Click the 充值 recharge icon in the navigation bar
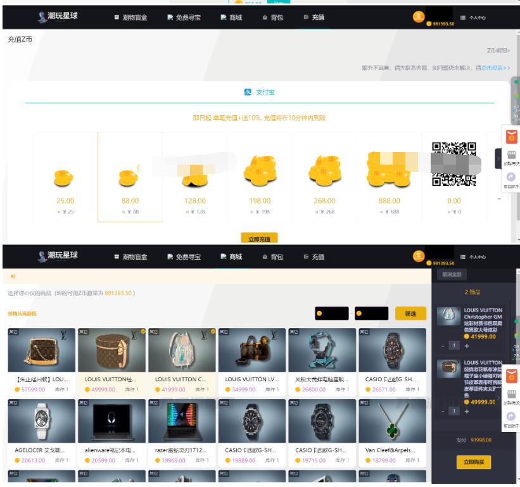This screenshot has width=520, height=487. coord(305,18)
